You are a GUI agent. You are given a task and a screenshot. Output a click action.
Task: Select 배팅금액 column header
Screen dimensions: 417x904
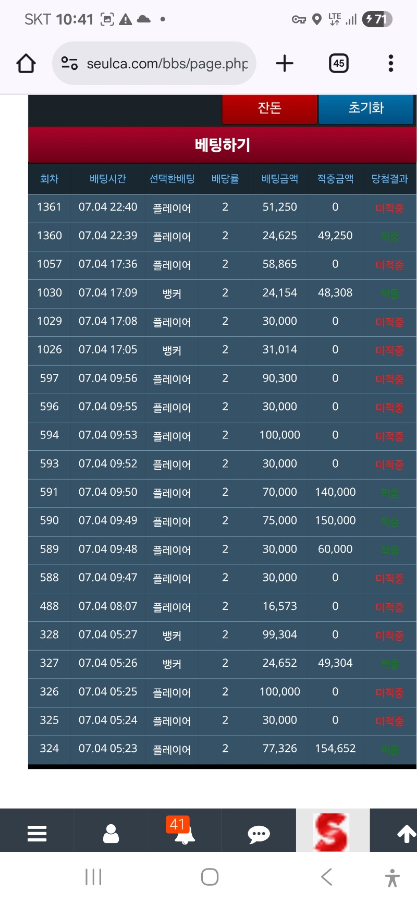pyautogui.click(x=280, y=179)
